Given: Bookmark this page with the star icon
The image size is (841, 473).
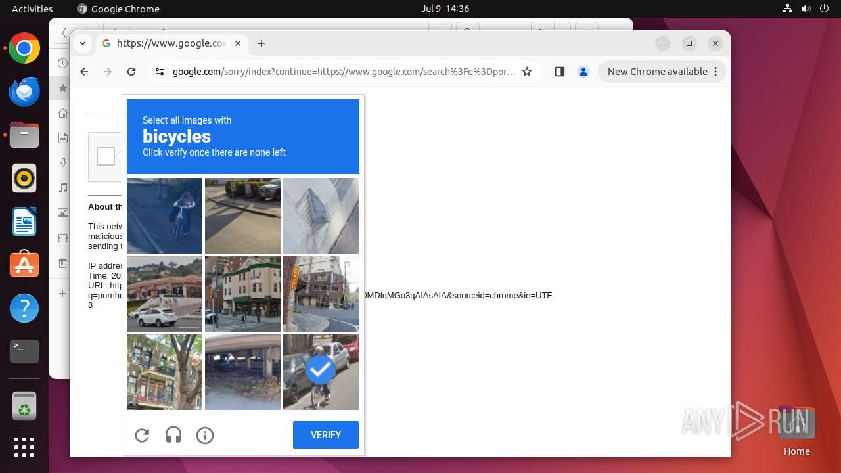Looking at the screenshot, I should (527, 72).
